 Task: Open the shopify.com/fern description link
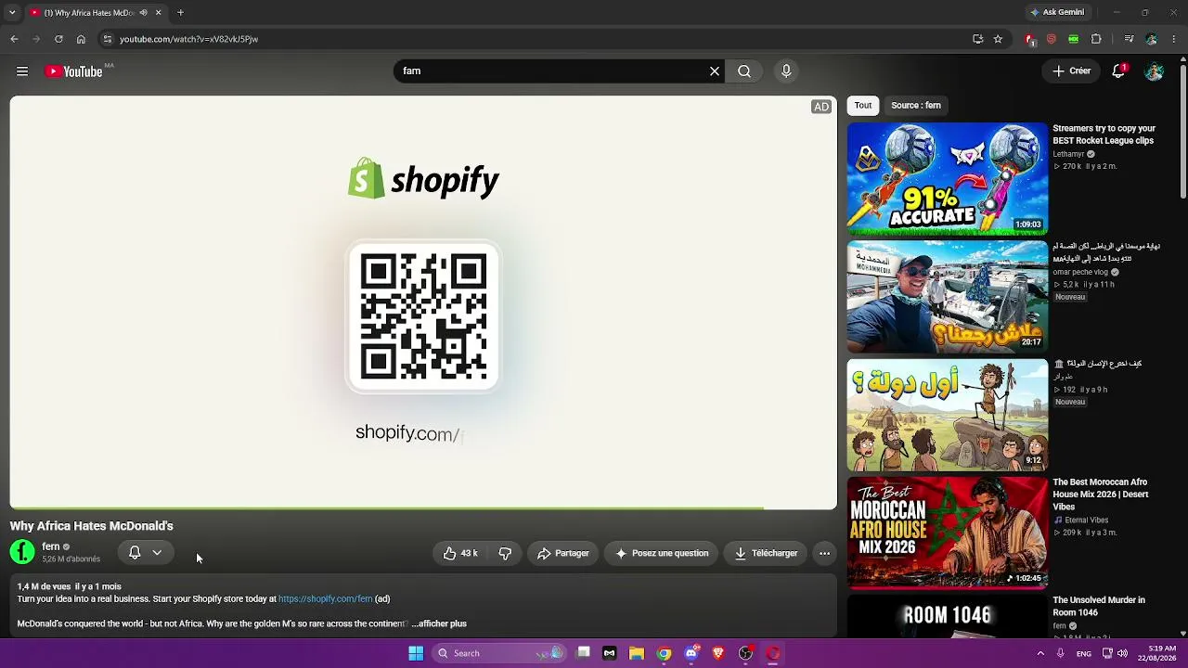(x=325, y=599)
